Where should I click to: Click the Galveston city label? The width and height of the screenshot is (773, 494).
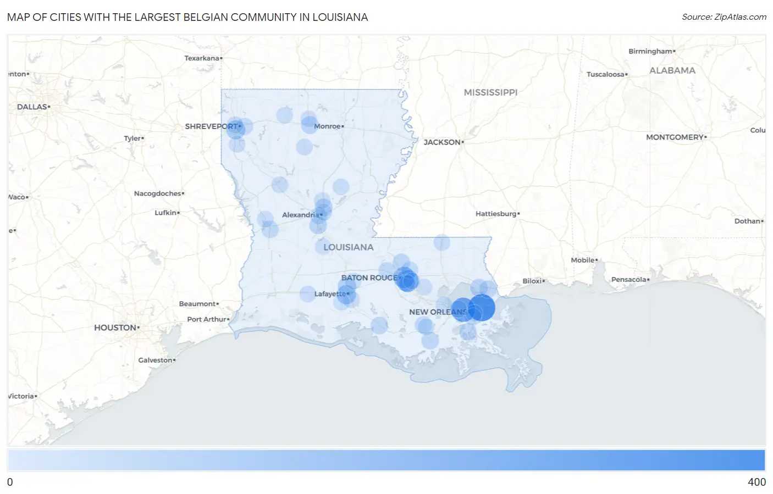pos(155,360)
